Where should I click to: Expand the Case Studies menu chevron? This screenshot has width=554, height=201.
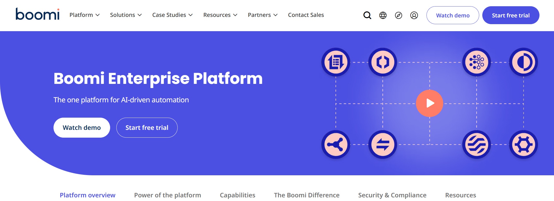(191, 15)
